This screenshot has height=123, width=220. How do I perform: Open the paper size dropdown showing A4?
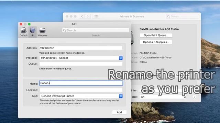click(163, 97)
